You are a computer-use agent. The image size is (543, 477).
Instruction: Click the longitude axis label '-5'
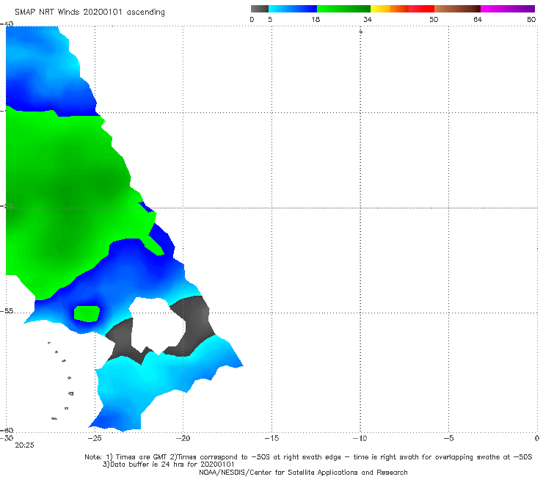[x=448, y=438]
